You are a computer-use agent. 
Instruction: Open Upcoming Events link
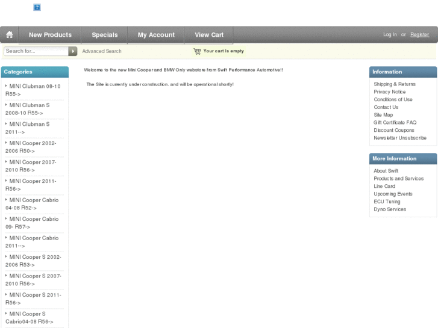[x=393, y=194]
